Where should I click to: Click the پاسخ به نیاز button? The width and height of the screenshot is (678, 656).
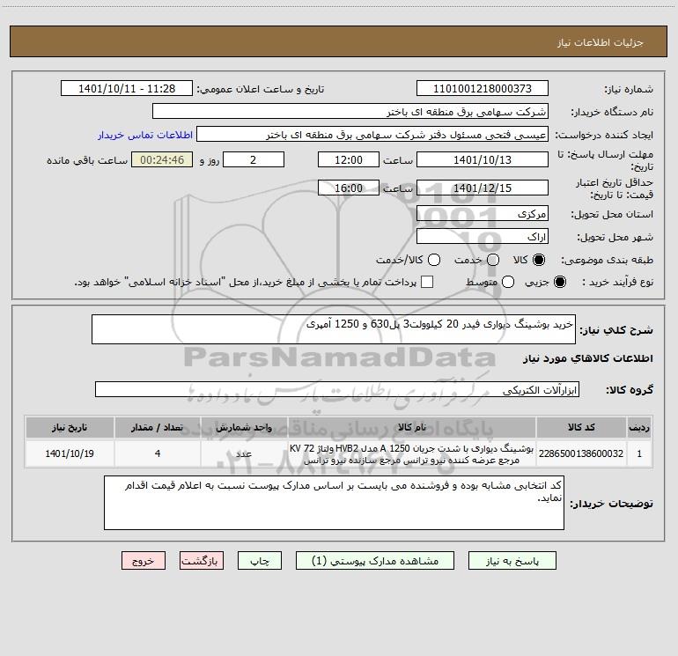point(512,561)
